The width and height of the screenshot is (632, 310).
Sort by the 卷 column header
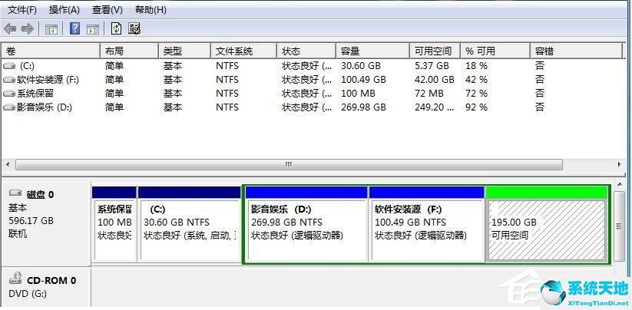pos(51,51)
